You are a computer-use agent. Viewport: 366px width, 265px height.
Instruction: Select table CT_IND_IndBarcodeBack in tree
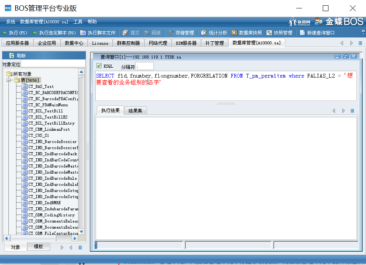(53, 154)
